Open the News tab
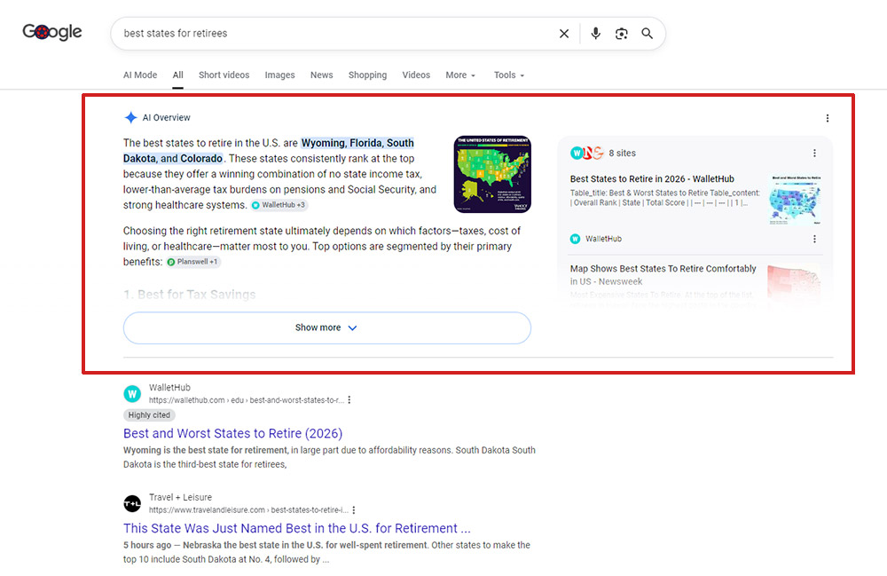Screen dimensions: 887x576 pyautogui.click(x=321, y=75)
